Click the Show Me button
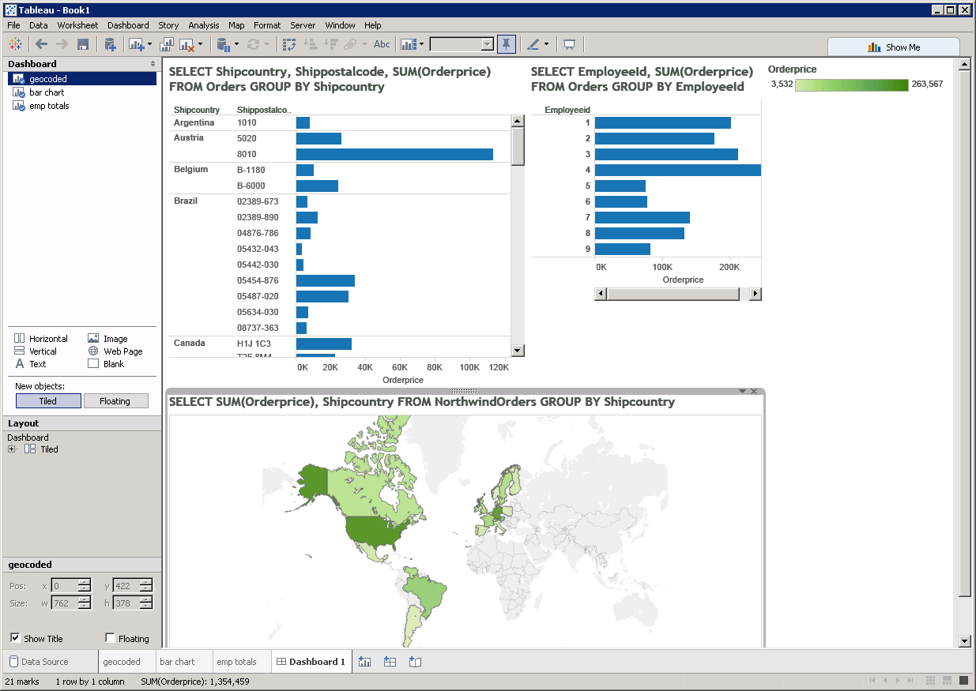 [894, 47]
